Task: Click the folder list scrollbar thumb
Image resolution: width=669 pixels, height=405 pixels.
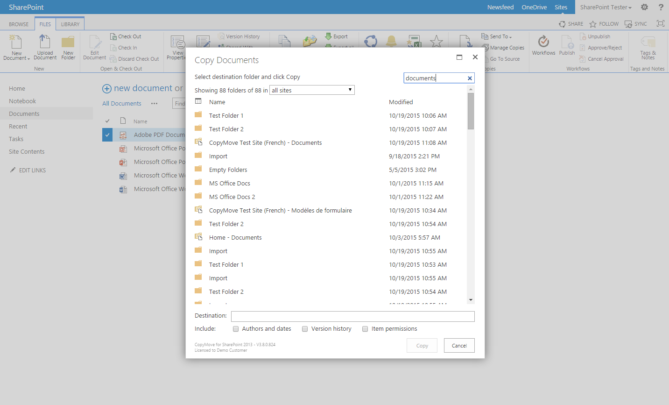Action: (471, 111)
